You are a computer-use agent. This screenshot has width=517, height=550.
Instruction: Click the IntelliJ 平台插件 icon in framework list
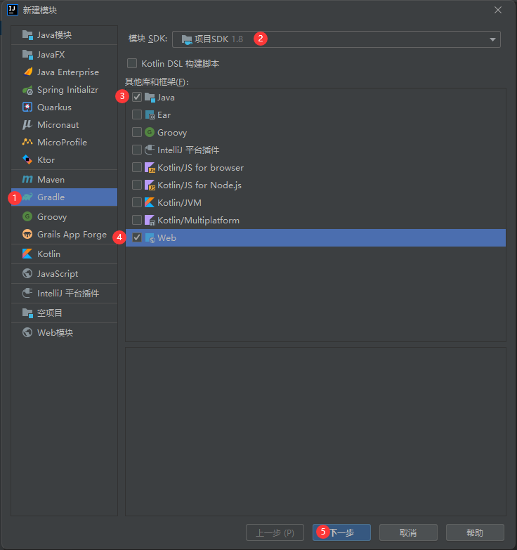(x=150, y=150)
